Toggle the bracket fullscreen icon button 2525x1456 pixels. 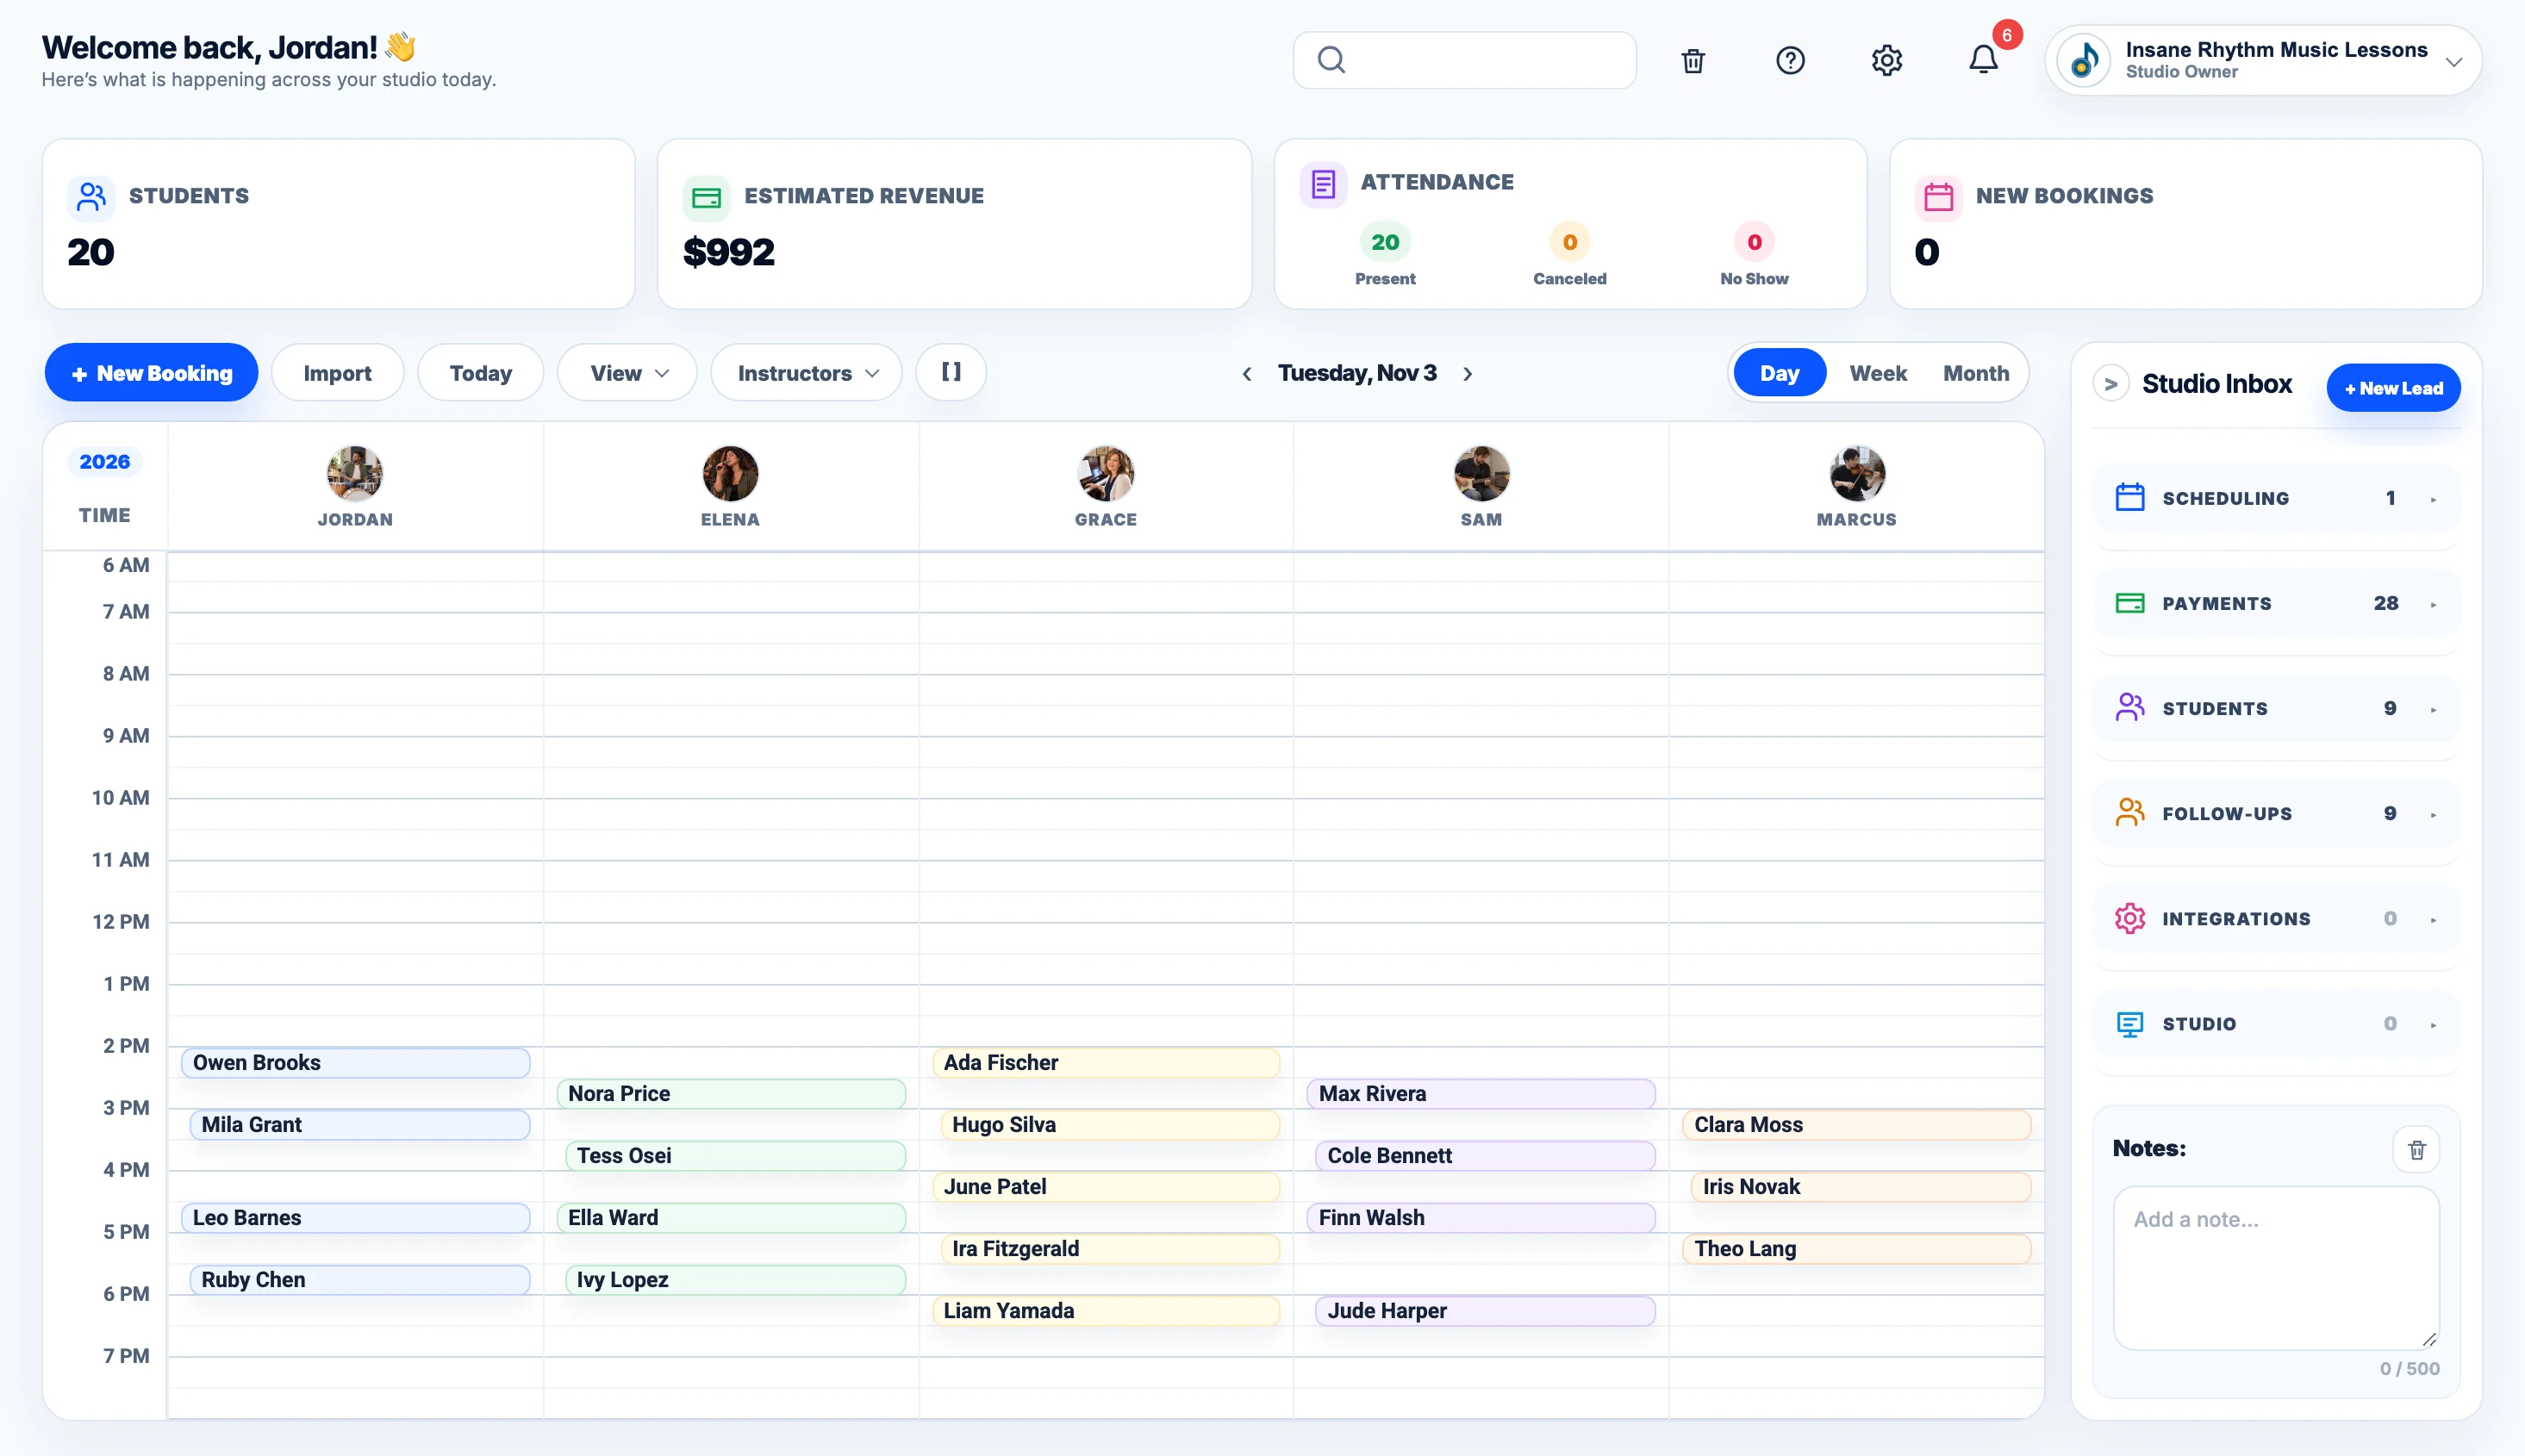[x=951, y=372]
